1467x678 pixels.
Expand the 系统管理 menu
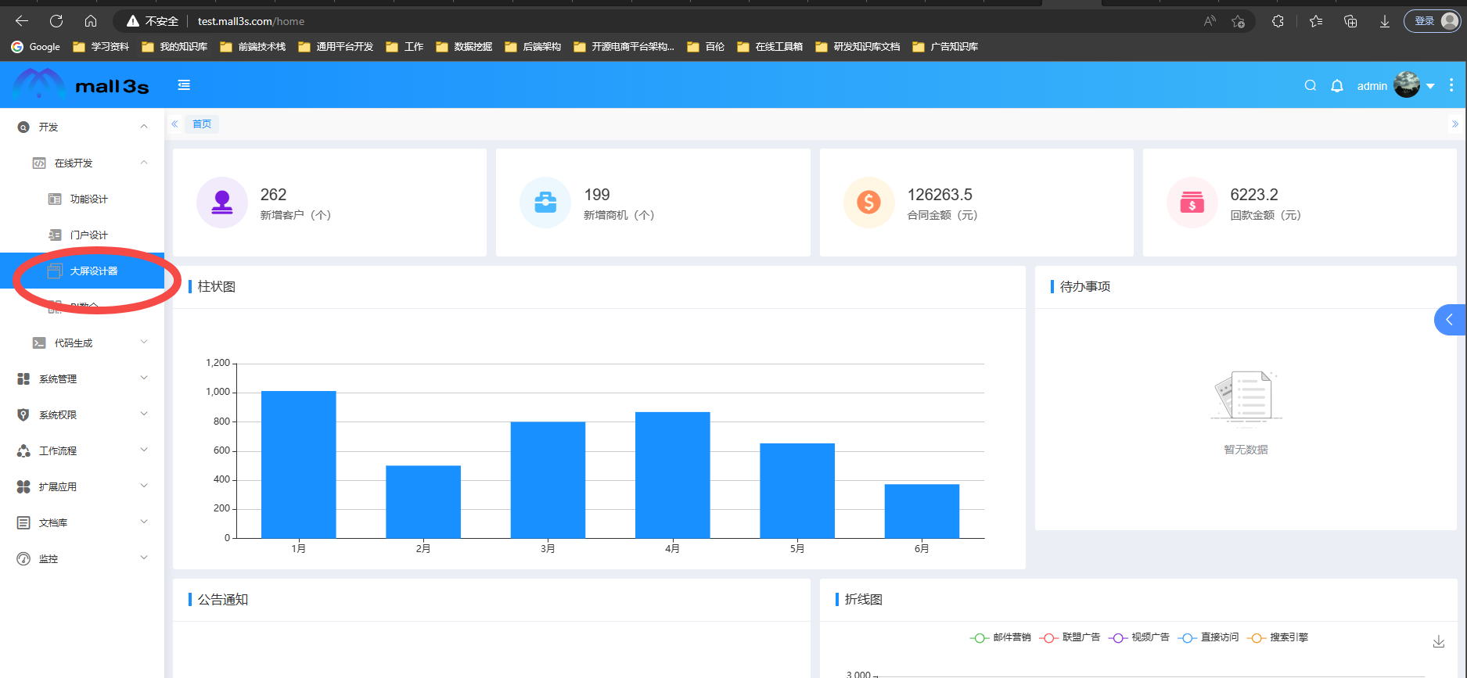click(x=82, y=378)
